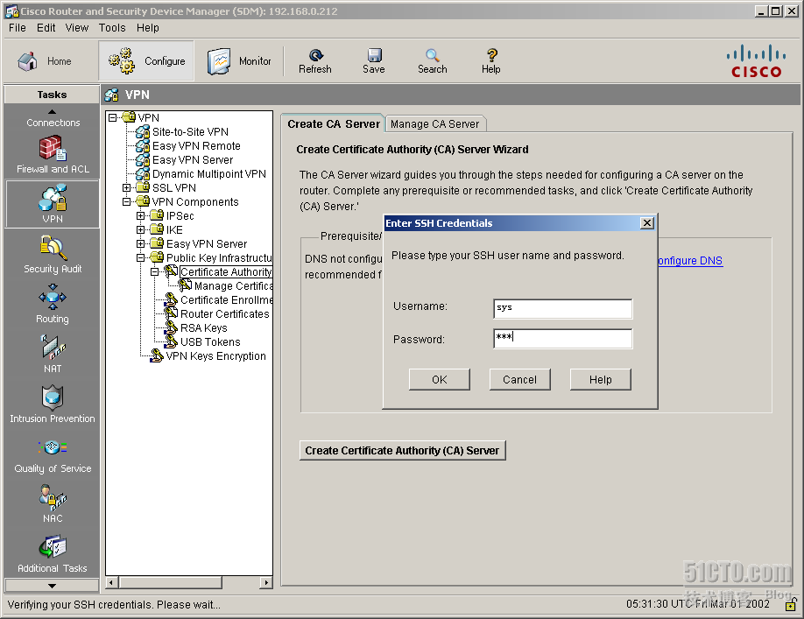
Task: Collapse VPN Components node
Action: (x=127, y=202)
